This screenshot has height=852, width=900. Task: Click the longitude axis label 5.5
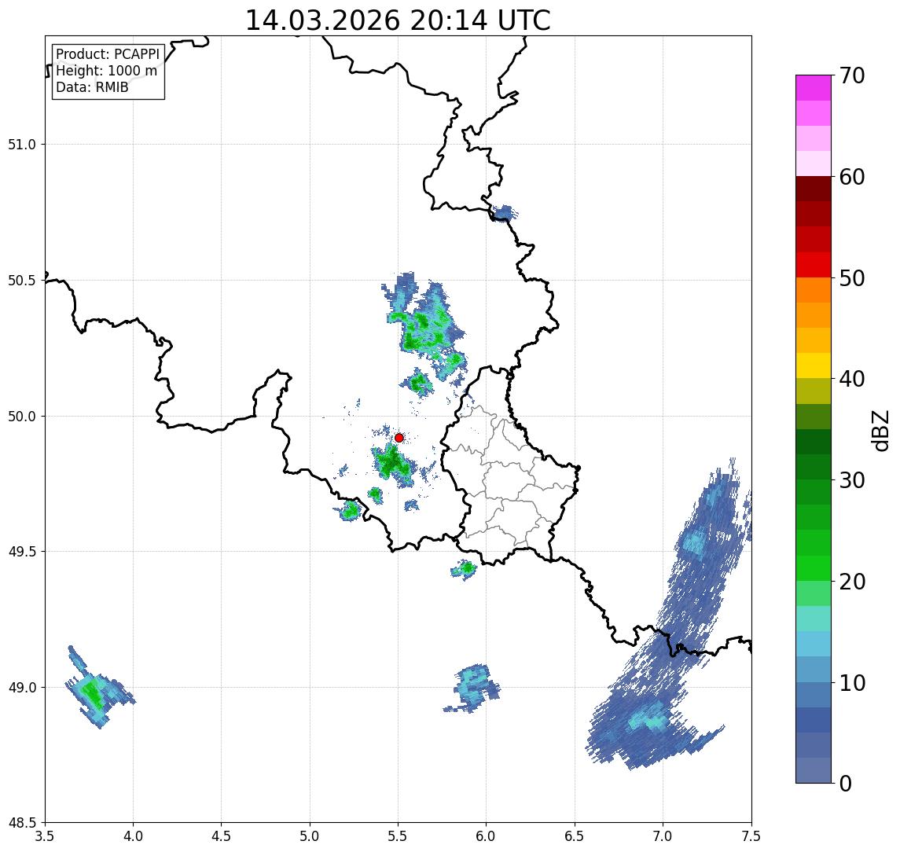[399, 836]
